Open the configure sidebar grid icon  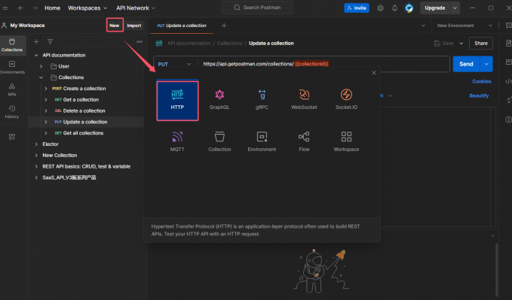(12, 137)
